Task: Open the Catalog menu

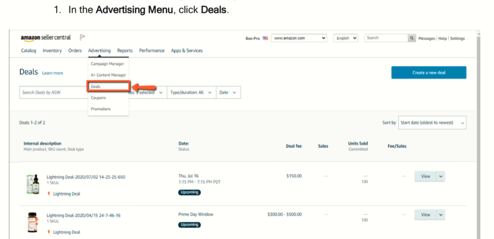Action: [x=28, y=50]
